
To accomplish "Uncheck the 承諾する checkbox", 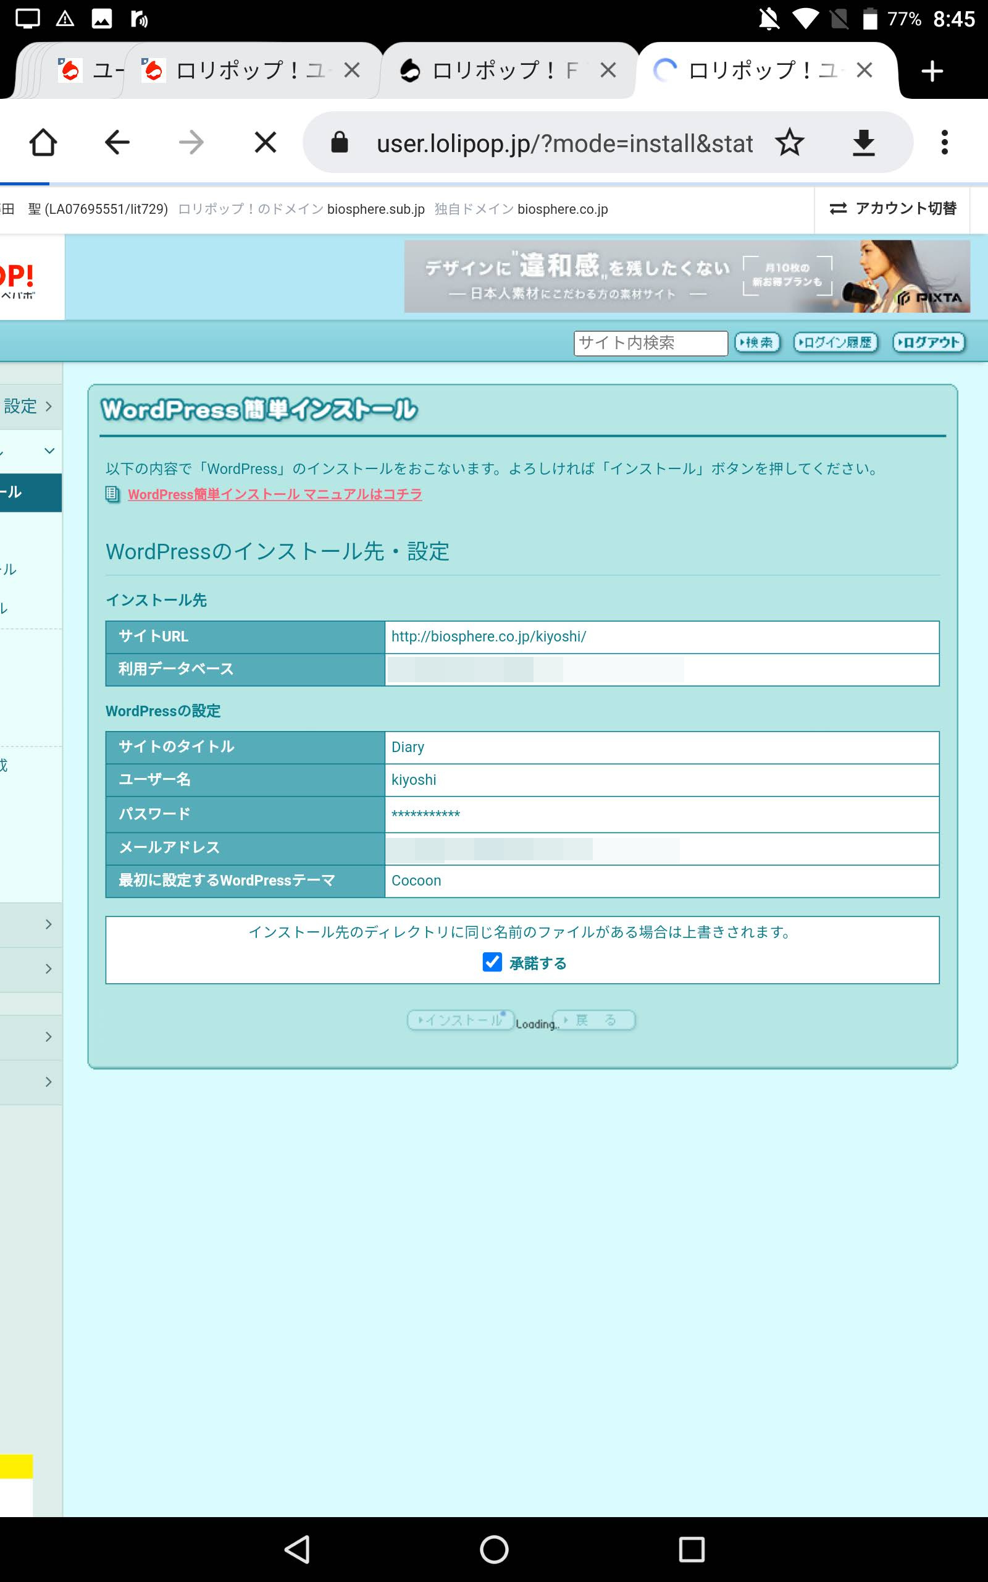I will [x=492, y=962].
